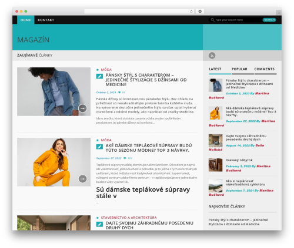The width and height of the screenshot is (294, 248).
Task: Open sidebar wooden furniture thumbnail
Action: tap(215, 165)
